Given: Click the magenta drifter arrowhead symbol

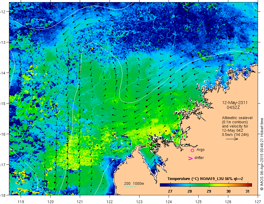Looking at the screenshot, I should point(190,158).
